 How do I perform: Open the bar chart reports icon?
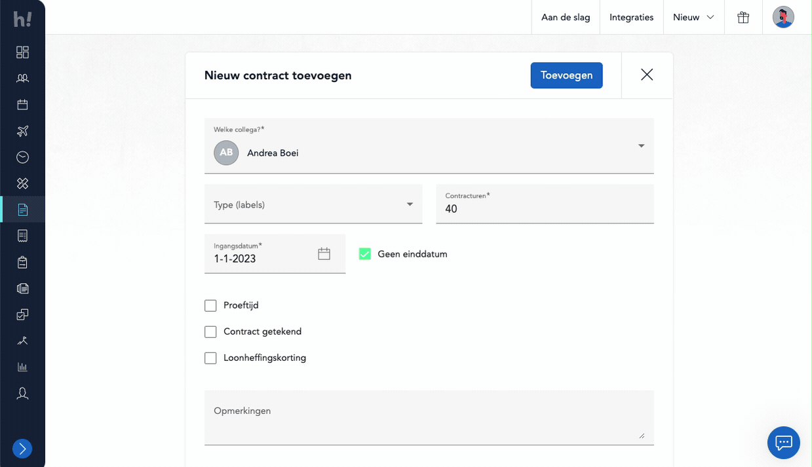22,367
